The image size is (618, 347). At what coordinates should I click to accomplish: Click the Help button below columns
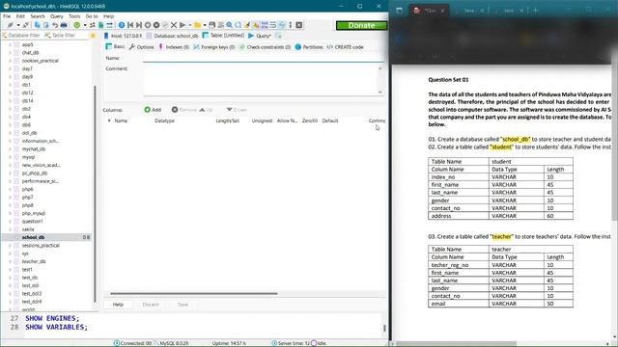click(118, 305)
